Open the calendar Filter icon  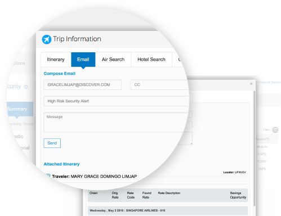tap(275, 130)
